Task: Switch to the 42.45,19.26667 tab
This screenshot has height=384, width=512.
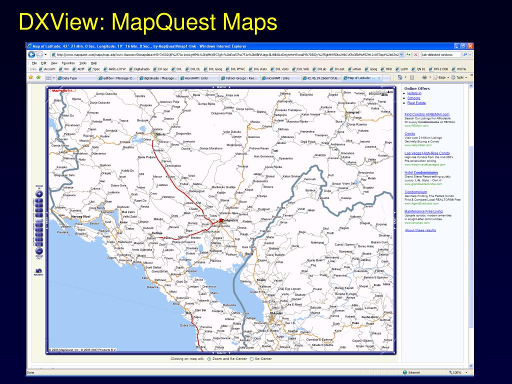Action: (x=321, y=78)
